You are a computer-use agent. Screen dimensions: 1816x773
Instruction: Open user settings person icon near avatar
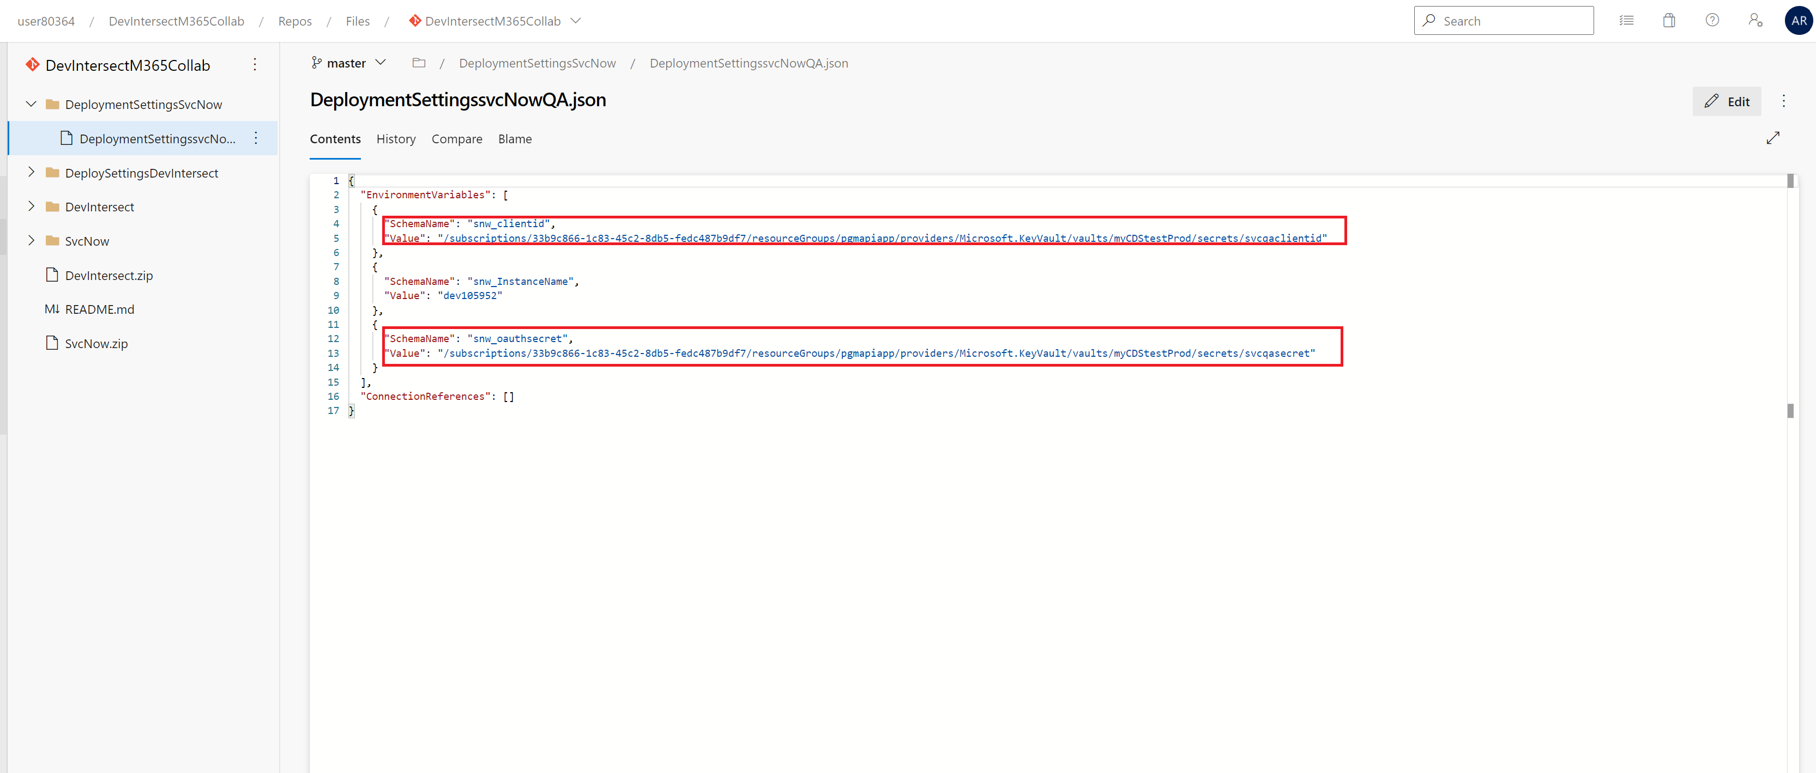tap(1755, 21)
